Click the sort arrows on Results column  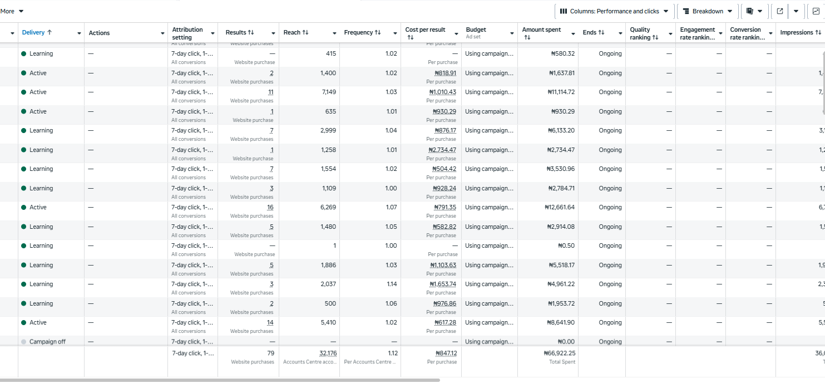pyautogui.click(x=250, y=33)
